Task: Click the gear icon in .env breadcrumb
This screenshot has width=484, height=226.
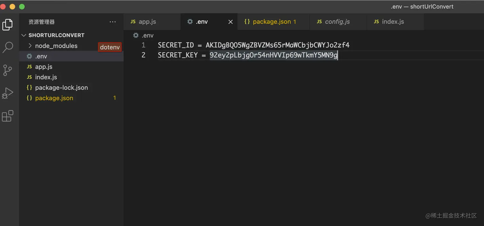Action: [136, 35]
